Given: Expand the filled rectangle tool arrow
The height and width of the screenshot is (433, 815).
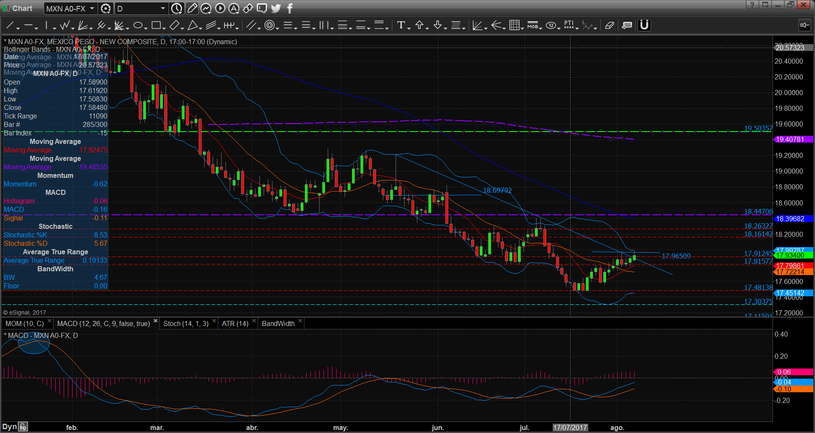Looking at the screenshot, I should 464,28.
